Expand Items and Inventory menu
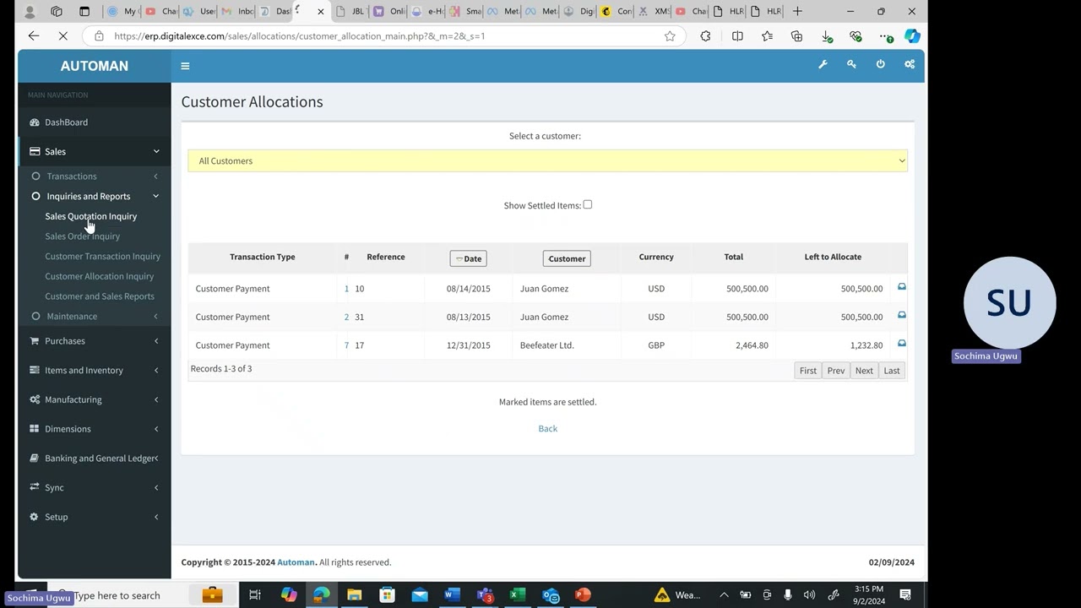The width and height of the screenshot is (1081, 608). pyautogui.click(x=95, y=370)
